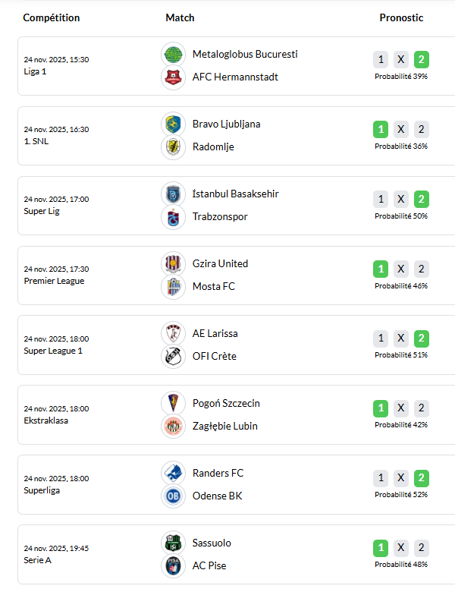Click the green 2 pick for Larissa match
Image resolution: width=455 pixels, height=592 pixels.
(422, 339)
